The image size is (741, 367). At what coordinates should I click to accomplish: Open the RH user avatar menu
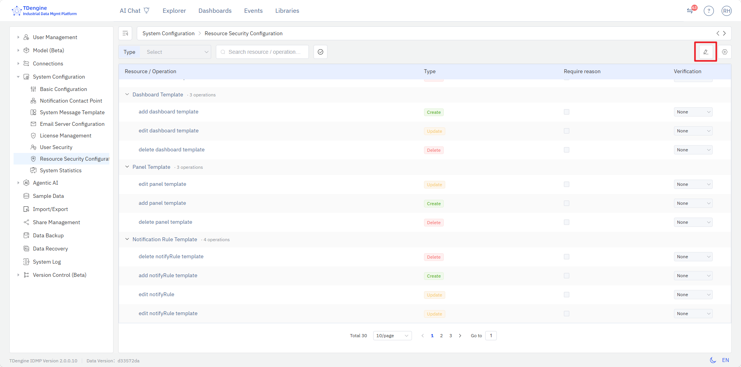pos(727,11)
